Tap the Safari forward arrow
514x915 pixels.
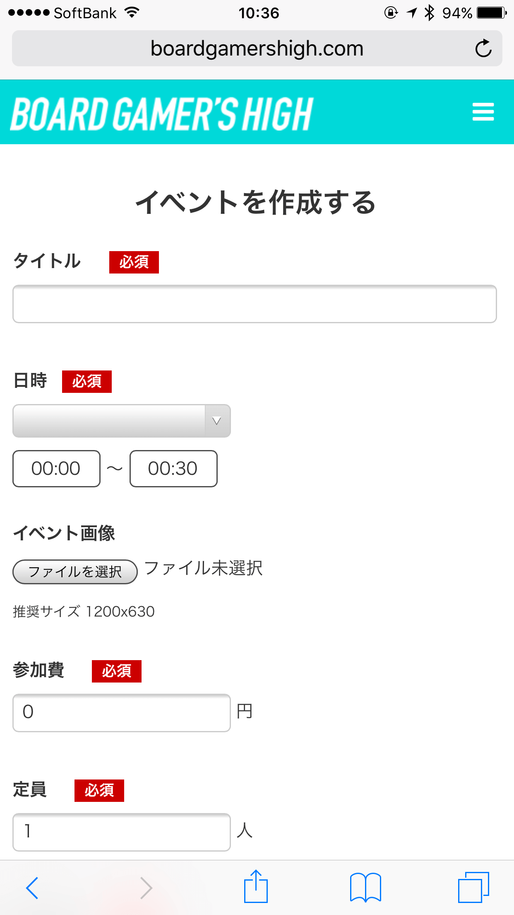click(146, 888)
